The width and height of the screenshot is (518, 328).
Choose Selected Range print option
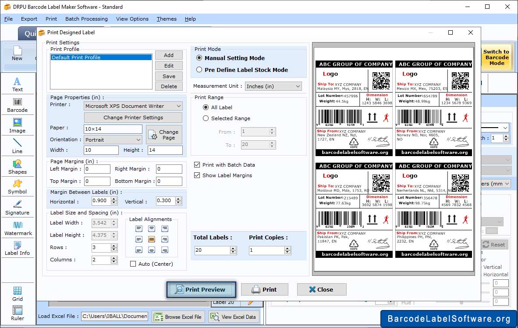(x=206, y=118)
